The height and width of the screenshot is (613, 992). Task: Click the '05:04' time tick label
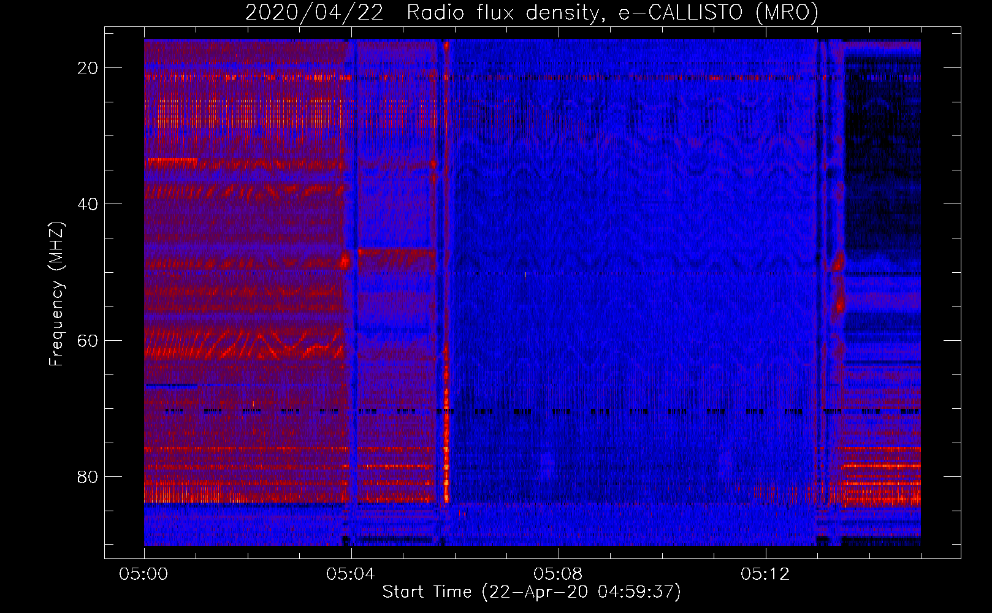click(x=351, y=574)
